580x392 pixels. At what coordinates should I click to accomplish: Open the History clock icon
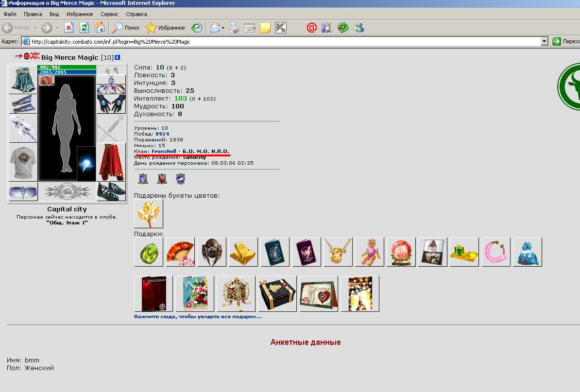pyautogui.click(x=197, y=28)
